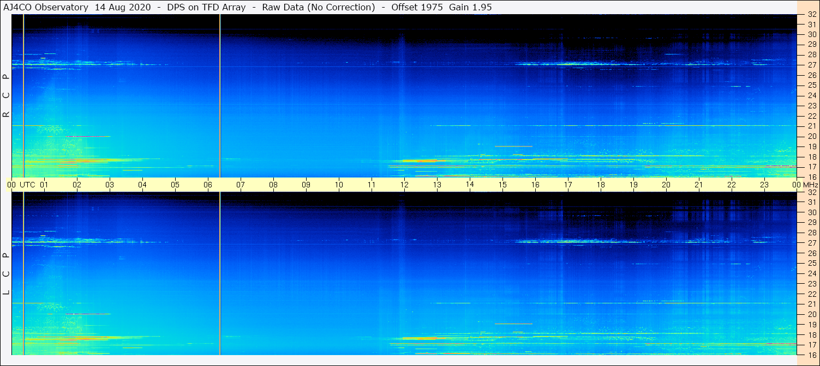Click the '16' hour label on time axis
The height and width of the screenshot is (366, 820).
pyautogui.click(x=535, y=185)
